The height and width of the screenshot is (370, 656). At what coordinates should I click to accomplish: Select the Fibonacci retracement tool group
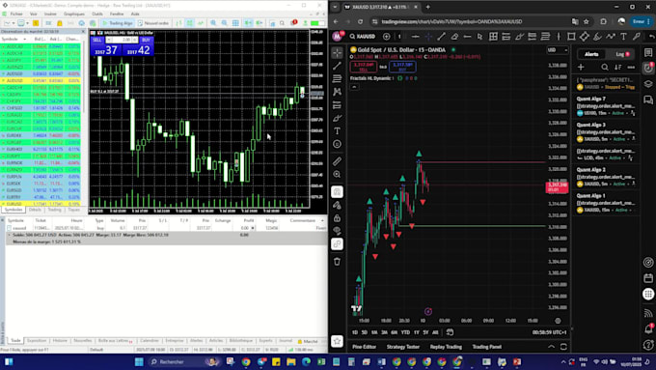(338, 79)
